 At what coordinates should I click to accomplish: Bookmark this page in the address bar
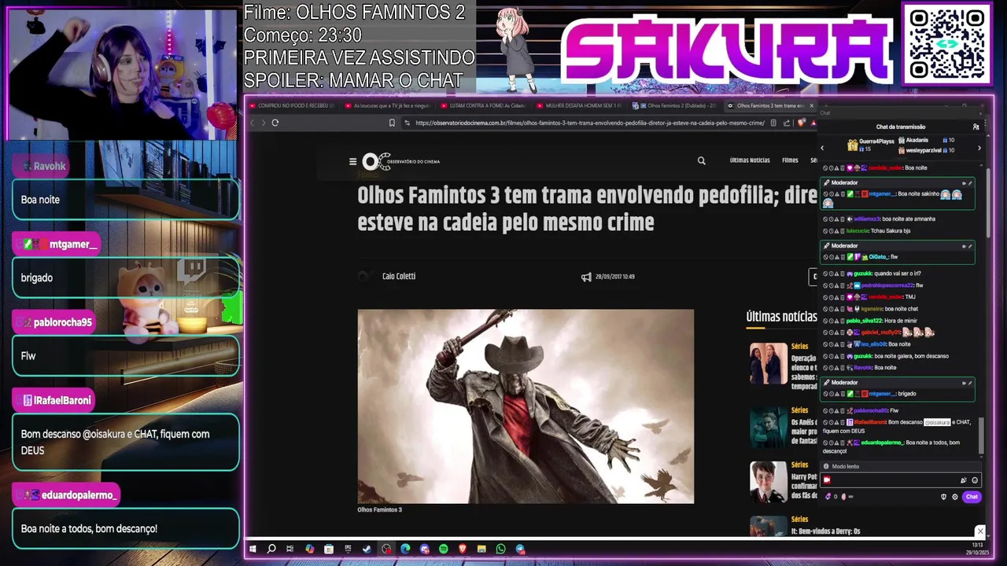coord(392,123)
